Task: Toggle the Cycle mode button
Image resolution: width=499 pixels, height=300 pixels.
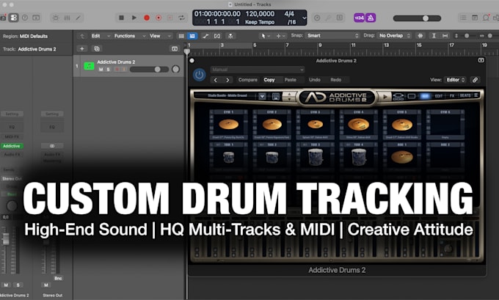Action: (181, 18)
